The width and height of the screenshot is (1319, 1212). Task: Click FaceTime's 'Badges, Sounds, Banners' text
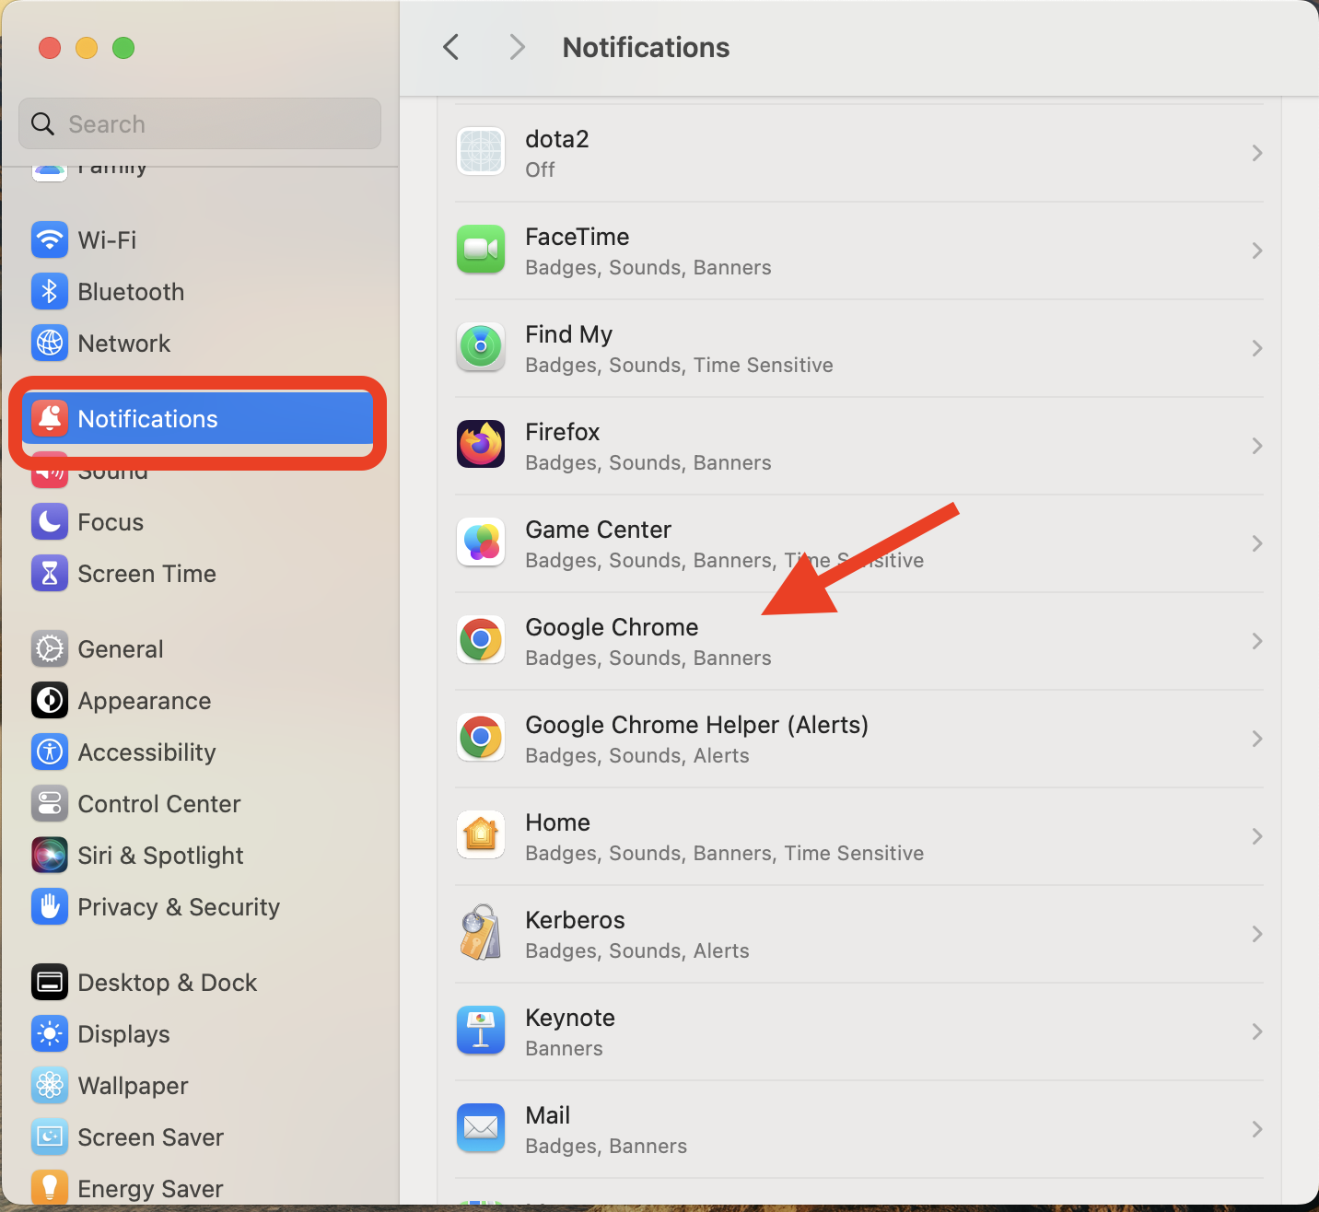click(x=648, y=268)
